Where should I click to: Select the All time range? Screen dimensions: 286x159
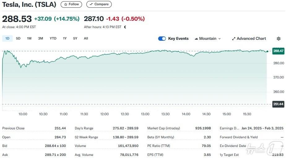pyautogui.click(x=86, y=38)
